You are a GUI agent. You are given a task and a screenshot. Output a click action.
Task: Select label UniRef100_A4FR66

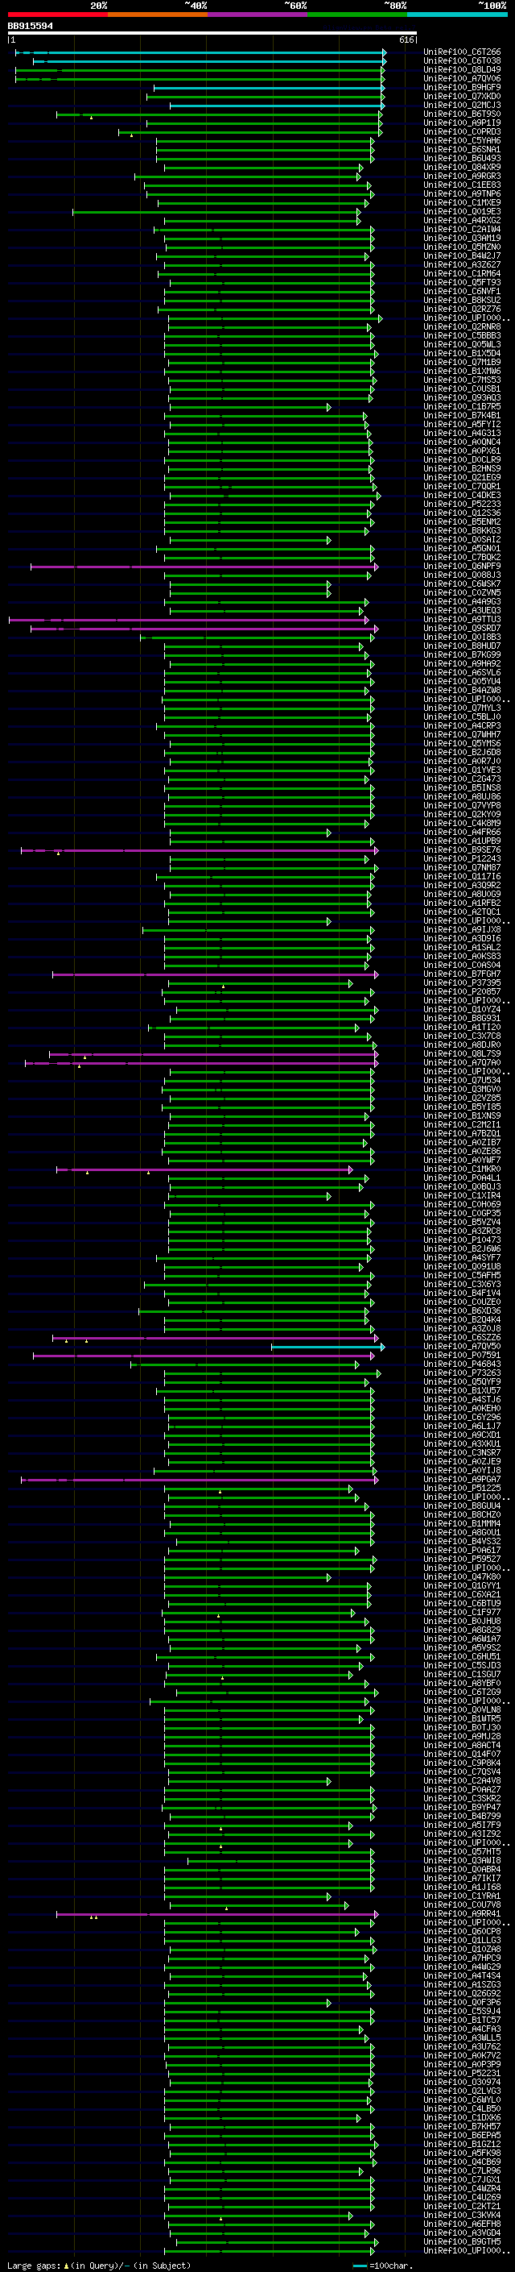pos(462,832)
